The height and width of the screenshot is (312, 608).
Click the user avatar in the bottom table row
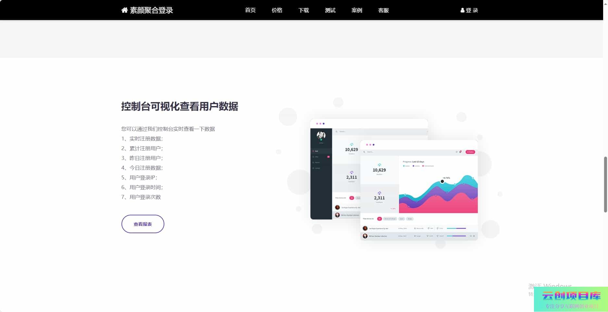[365, 236]
